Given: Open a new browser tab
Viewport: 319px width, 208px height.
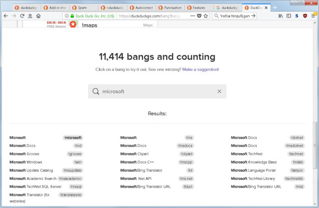Looking at the screenshot, I should coord(275,8).
